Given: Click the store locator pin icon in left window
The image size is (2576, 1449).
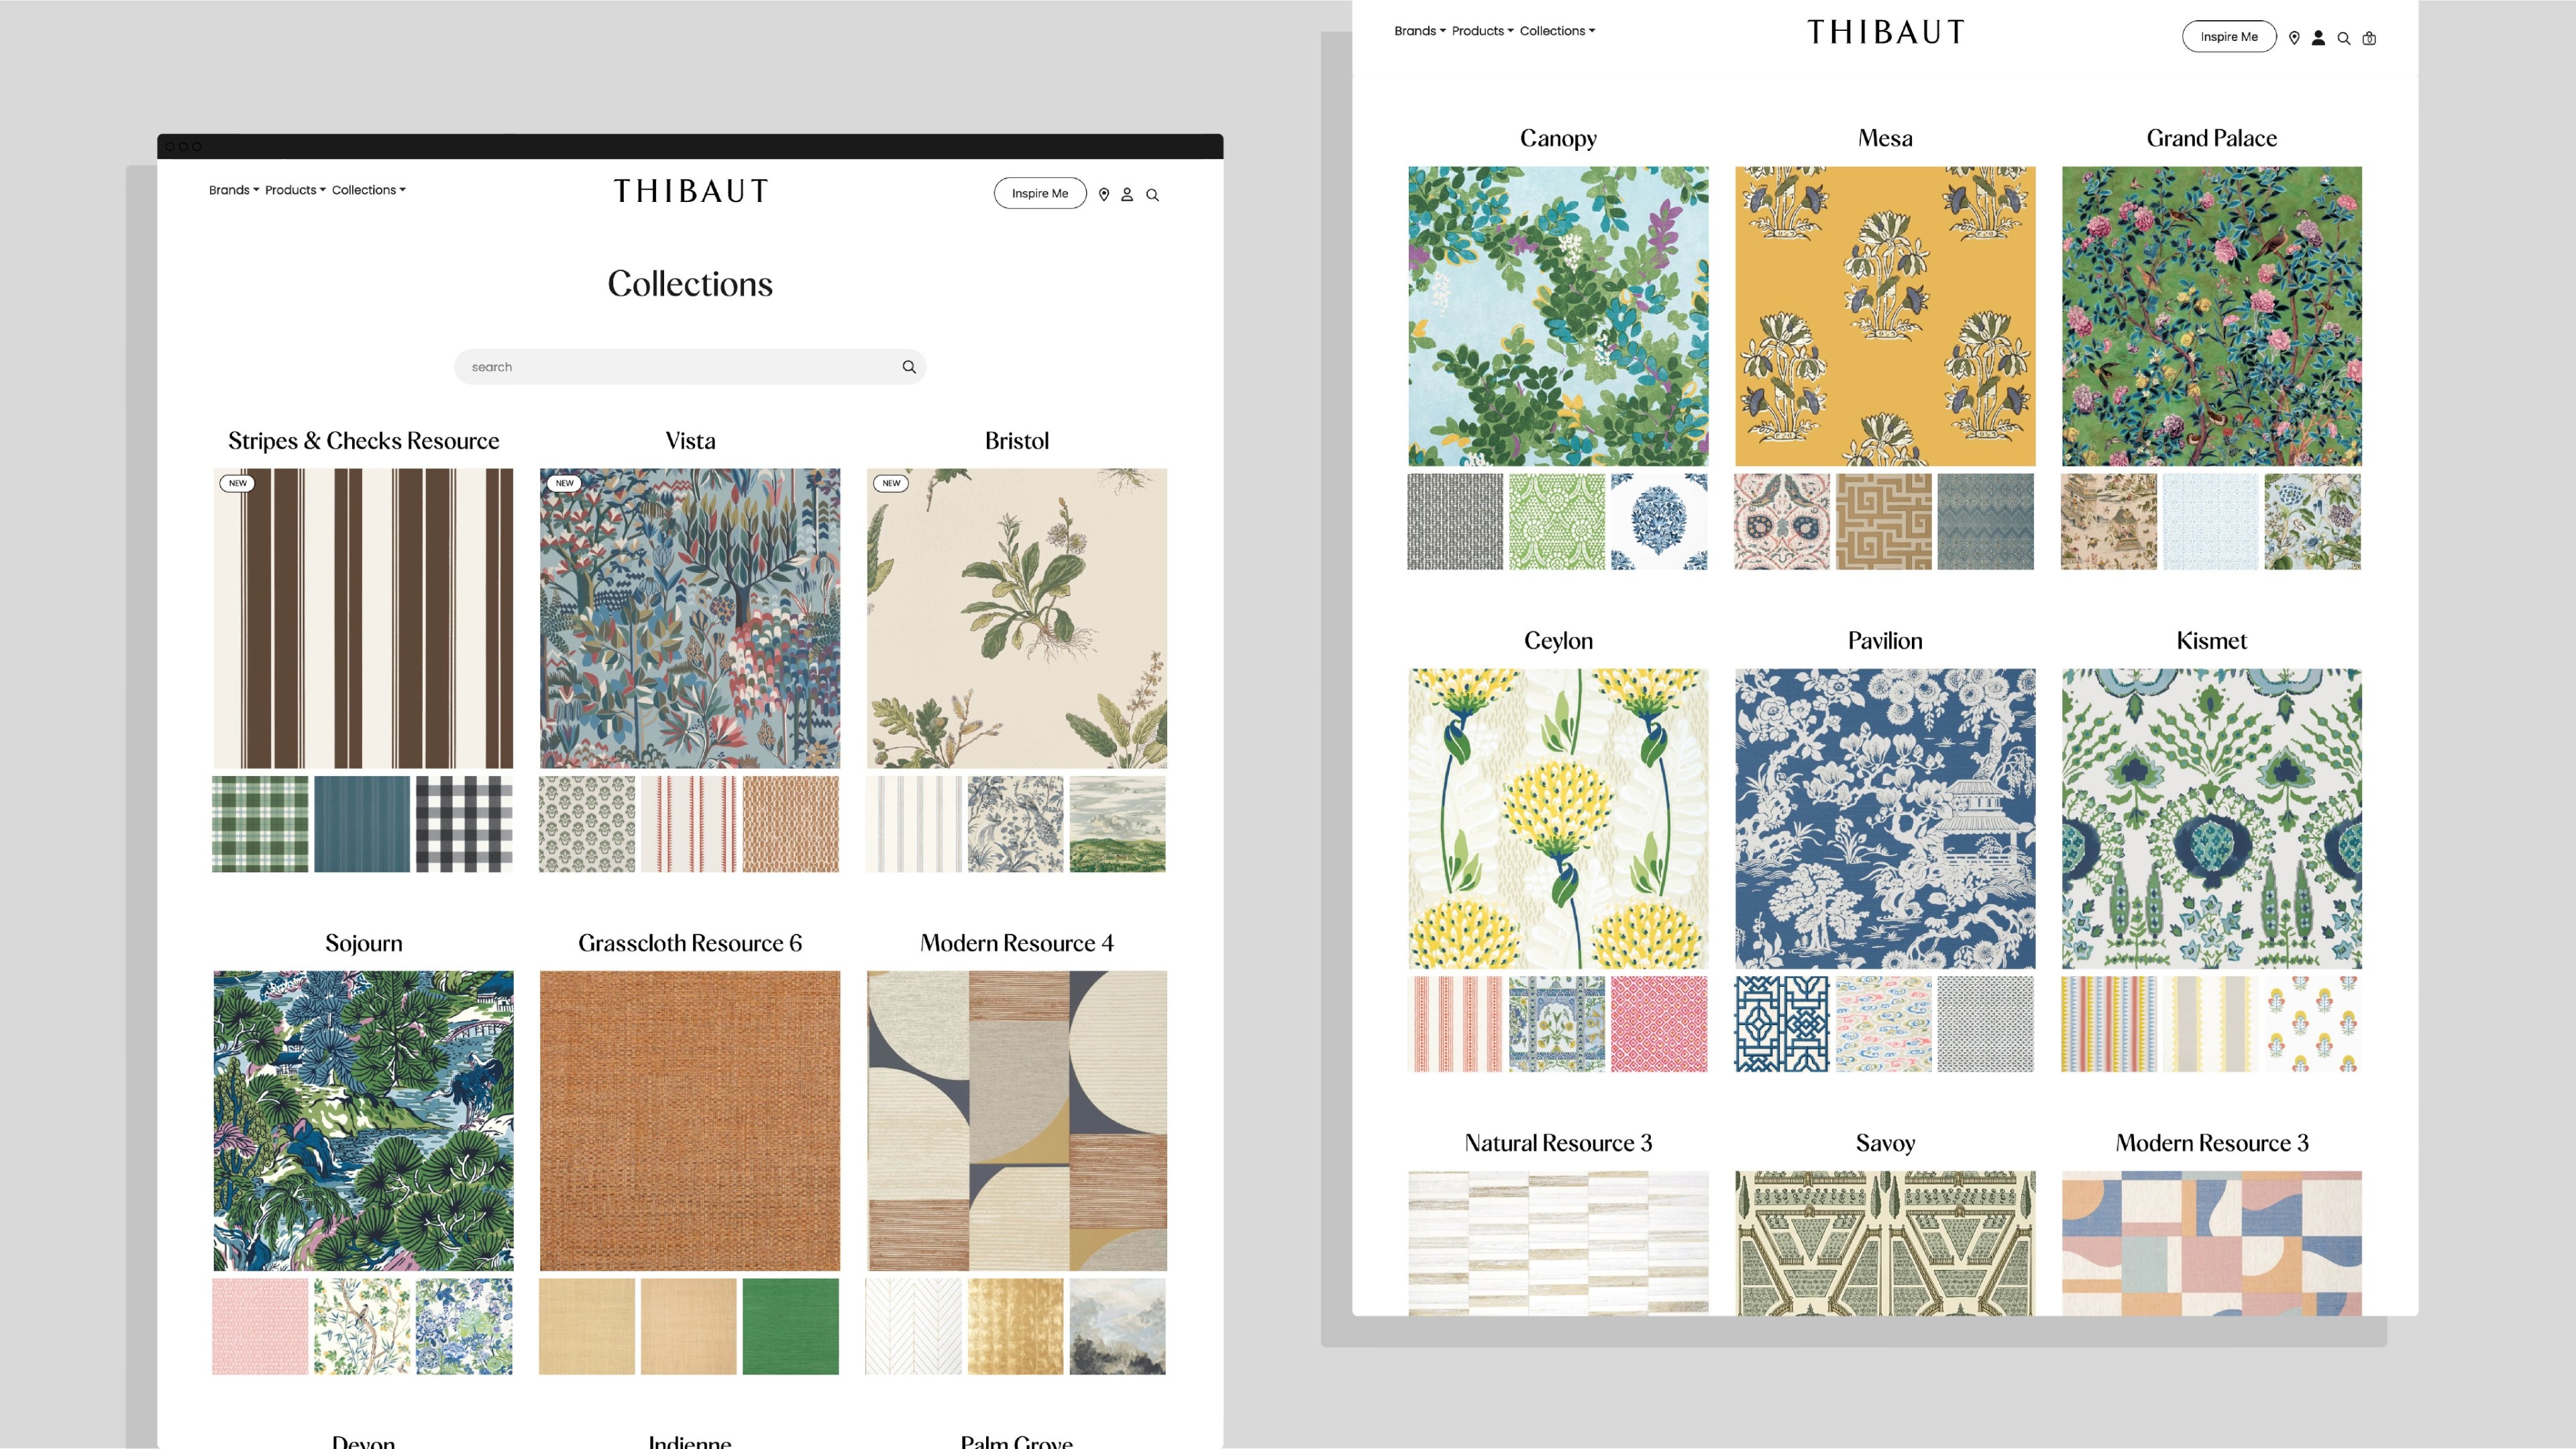Looking at the screenshot, I should 1104,194.
